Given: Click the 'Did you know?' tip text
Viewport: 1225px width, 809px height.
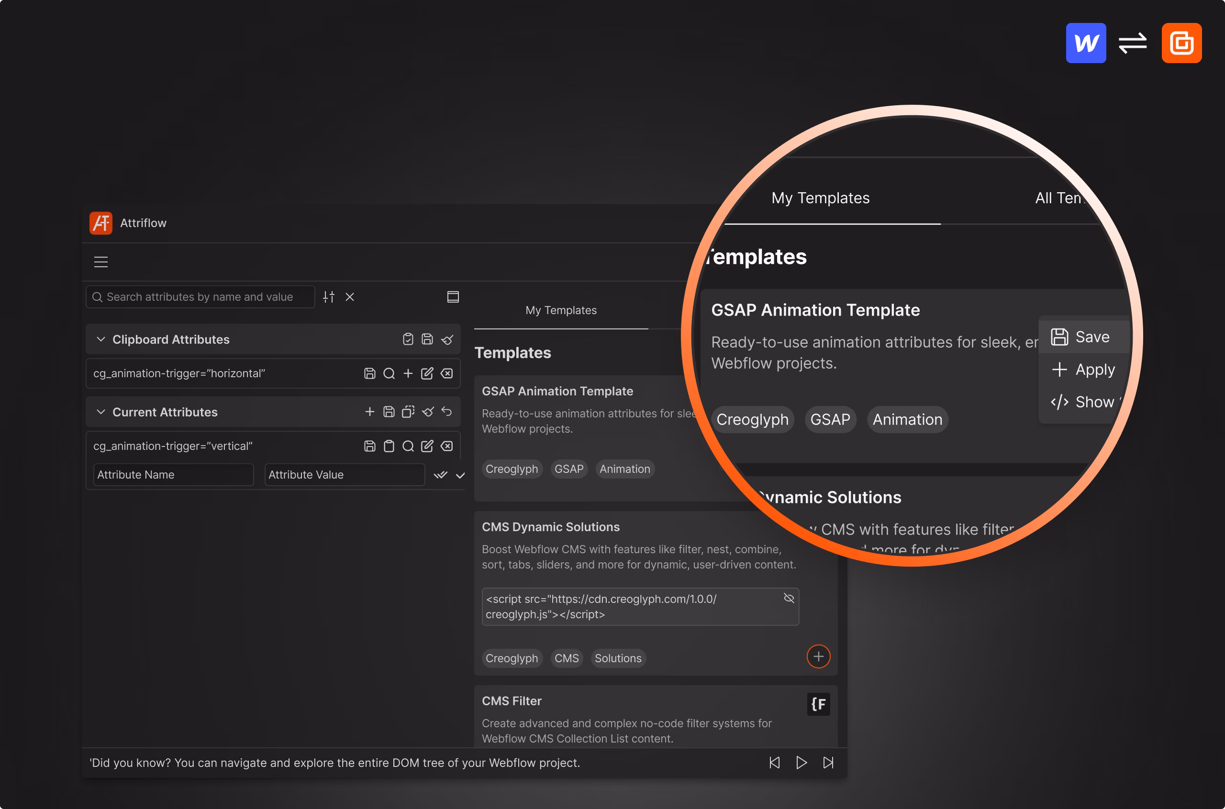Looking at the screenshot, I should click(x=334, y=763).
